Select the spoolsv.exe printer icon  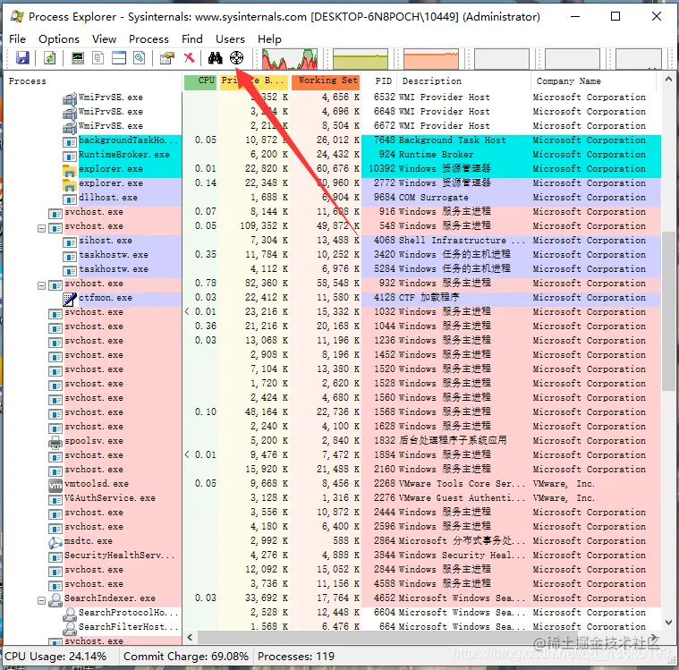pyautogui.click(x=55, y=442)
